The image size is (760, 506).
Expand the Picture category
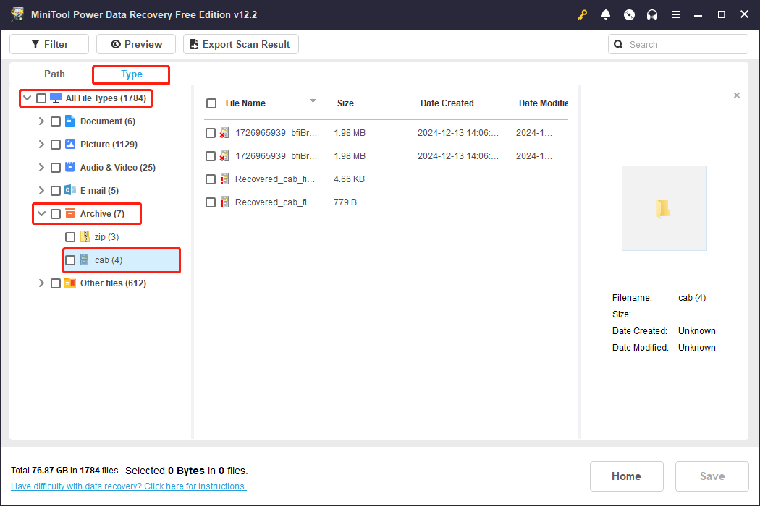tap(41, 145)
